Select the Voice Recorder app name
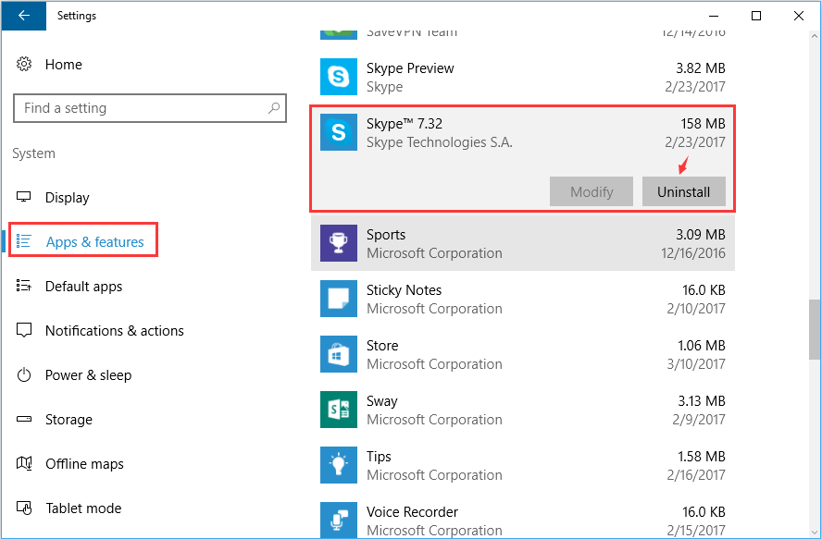The width and height of the screenshot is (822, 539). (x=412, y=512)
